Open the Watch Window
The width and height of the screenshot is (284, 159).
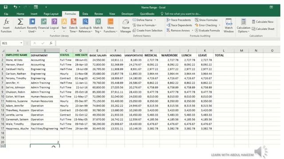[229, 26]
